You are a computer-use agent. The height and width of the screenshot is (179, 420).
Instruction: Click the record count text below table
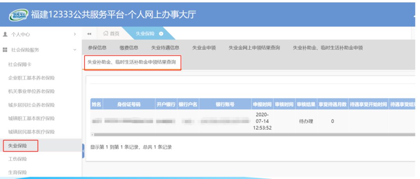[x=131, y=147]
